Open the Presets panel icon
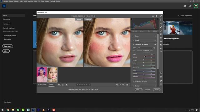Viewport: 200px width, 112px height. pyautogui.click(x=161, y=49)
